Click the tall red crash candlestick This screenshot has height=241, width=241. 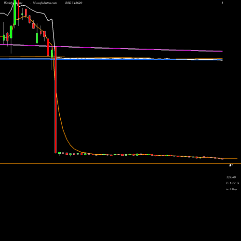point(55,100)
